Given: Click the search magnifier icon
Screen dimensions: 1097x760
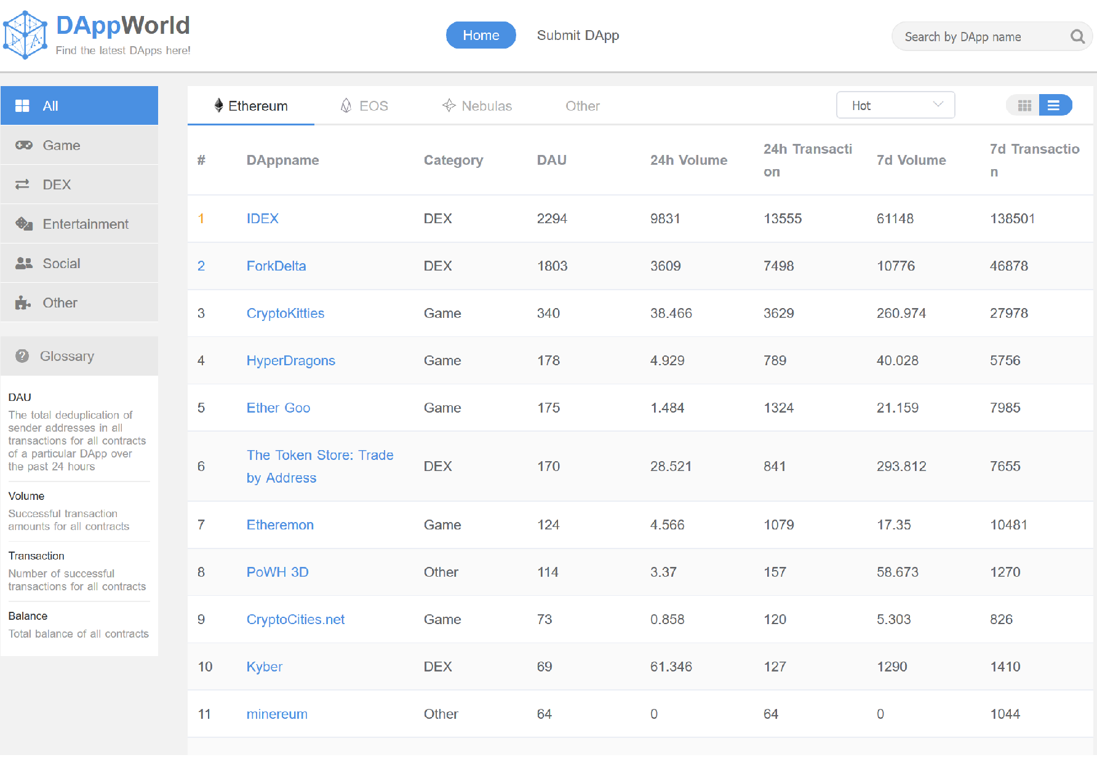Looking at the screenshot, I should [x=1077, y=36].
